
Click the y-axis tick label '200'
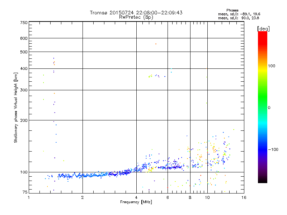(x=24, y=120)
